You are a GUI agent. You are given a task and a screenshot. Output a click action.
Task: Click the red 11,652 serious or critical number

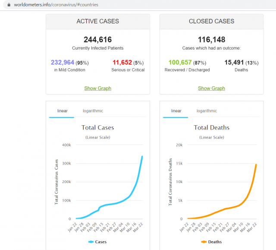pyautogui.click(x=122, y=63)
